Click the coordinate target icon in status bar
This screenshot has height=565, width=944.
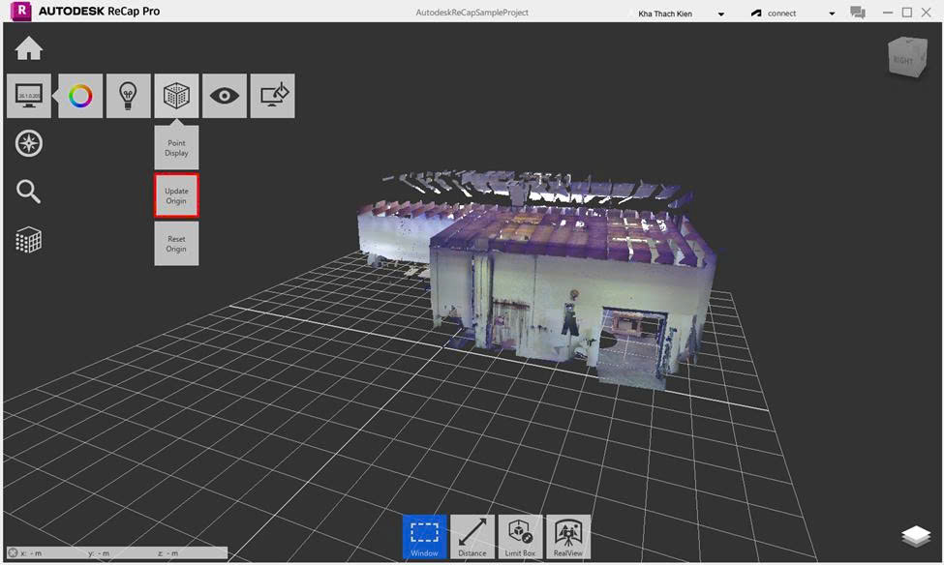pos(13,552)
